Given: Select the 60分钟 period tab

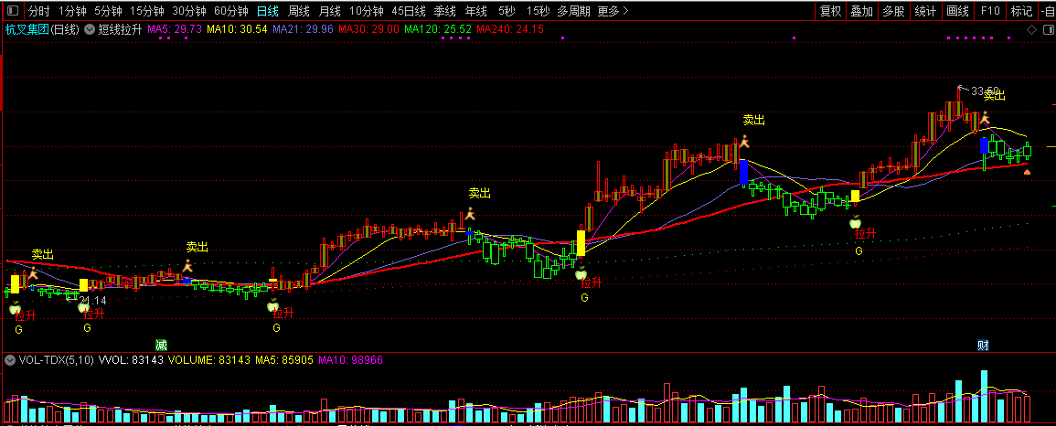Looking at the screenshot, I should [x=231, y=11].
